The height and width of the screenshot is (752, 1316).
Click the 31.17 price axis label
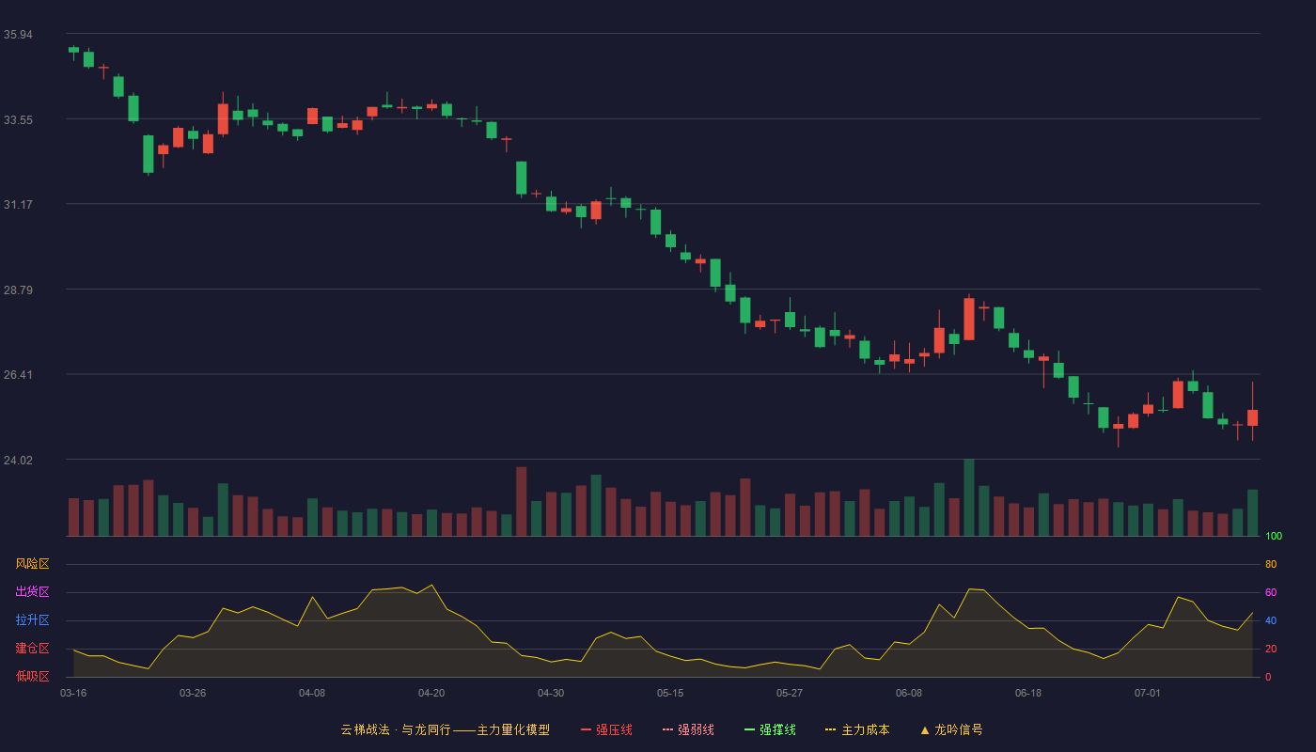18,204
